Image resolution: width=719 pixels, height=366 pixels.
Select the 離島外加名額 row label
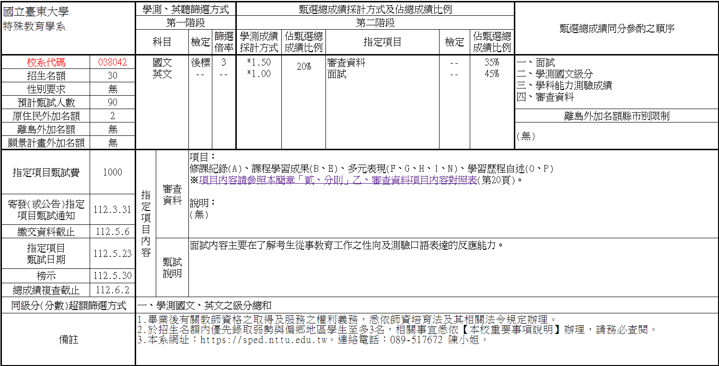pyautogui.click(x=46, y=129)
